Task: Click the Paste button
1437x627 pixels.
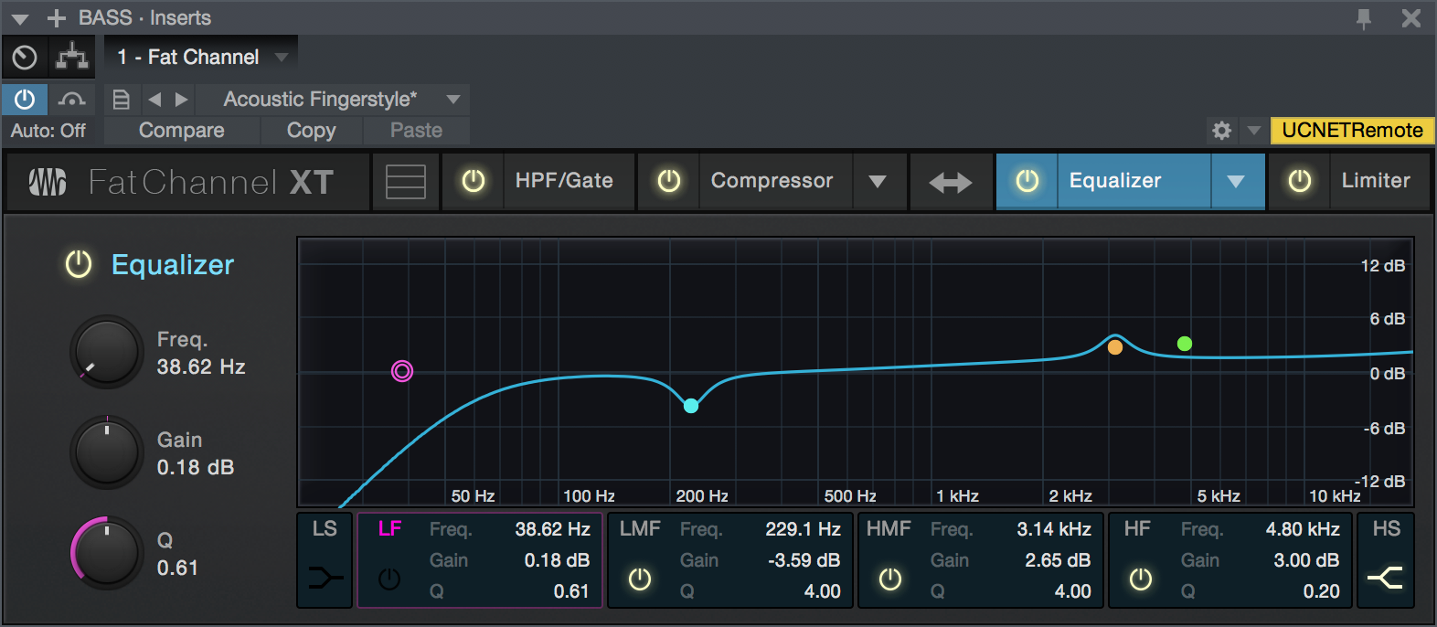Action: tap(416, 131)
